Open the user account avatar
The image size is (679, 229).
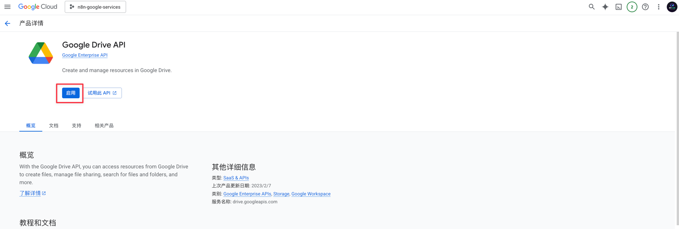[x=671, y=7]
